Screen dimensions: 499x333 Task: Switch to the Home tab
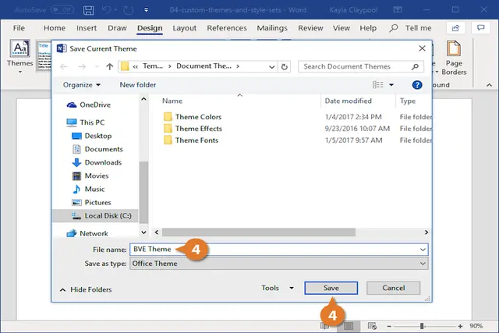click(55, 28)
